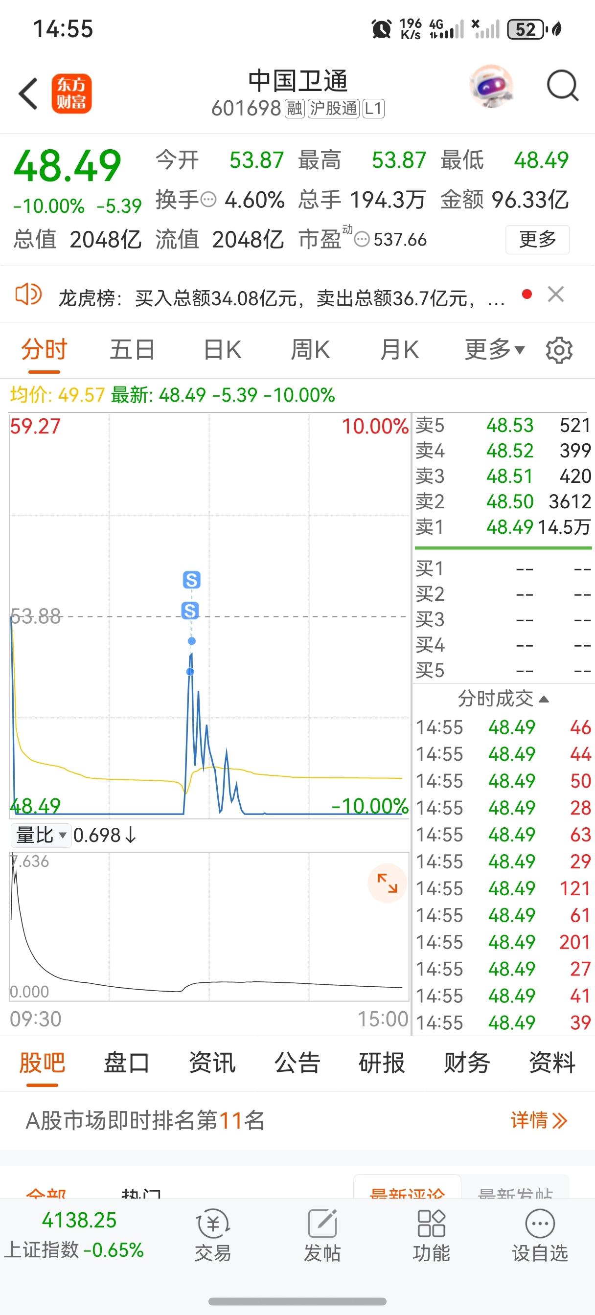Open the 资讯 section tab
The image size is (595, 1315).
point(212,1064)
